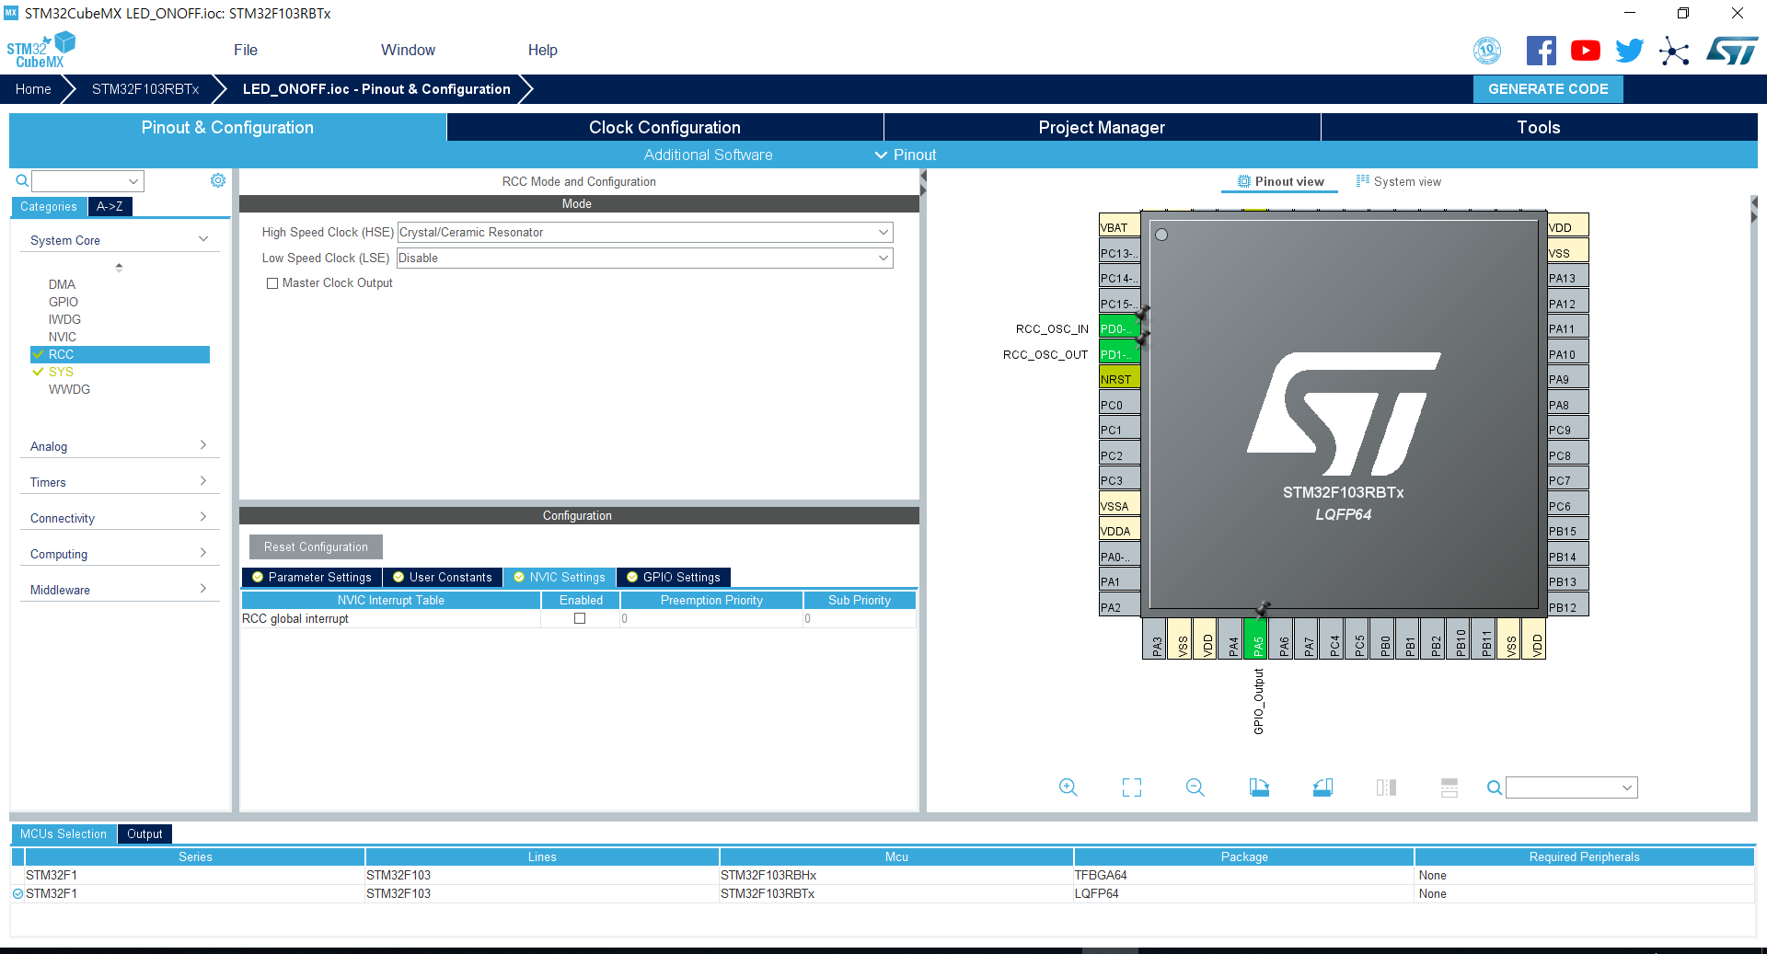Open the ST YouTube channel icon
Viewport: 1767px width, 954px height.
pos(1585,51)
